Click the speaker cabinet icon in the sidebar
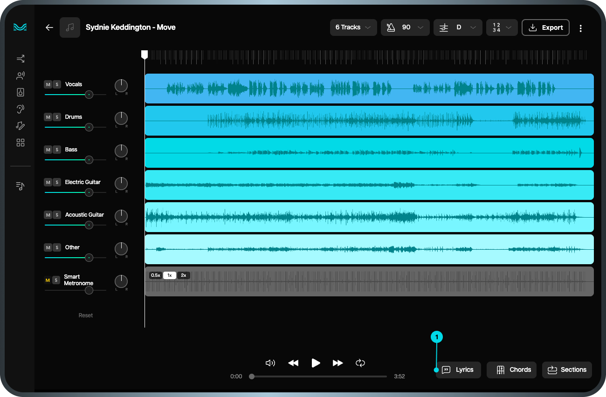This screenshot has width=606, height=397. point(20,92)
